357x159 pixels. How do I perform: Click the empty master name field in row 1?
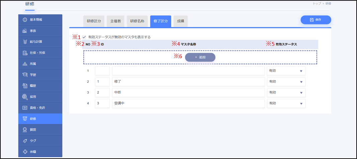point(188,71)
